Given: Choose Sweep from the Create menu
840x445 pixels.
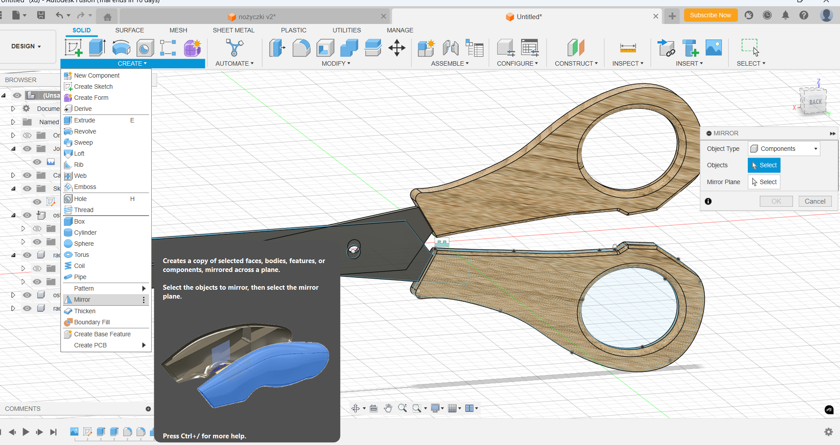Looking at the screenshot, I should [106, 142].
